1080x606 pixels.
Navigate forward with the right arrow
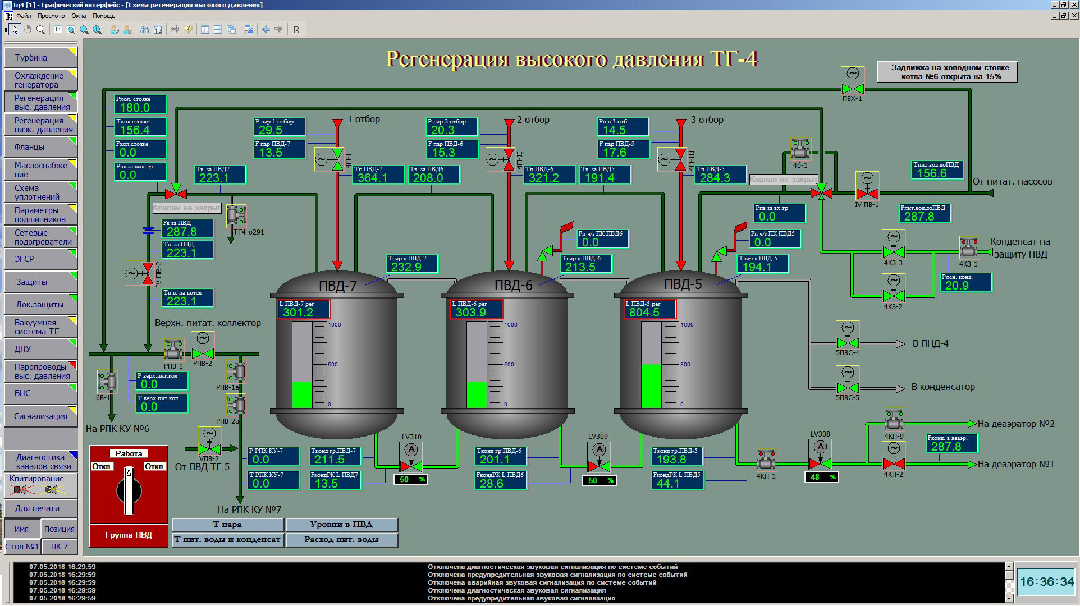click(278, 29)
